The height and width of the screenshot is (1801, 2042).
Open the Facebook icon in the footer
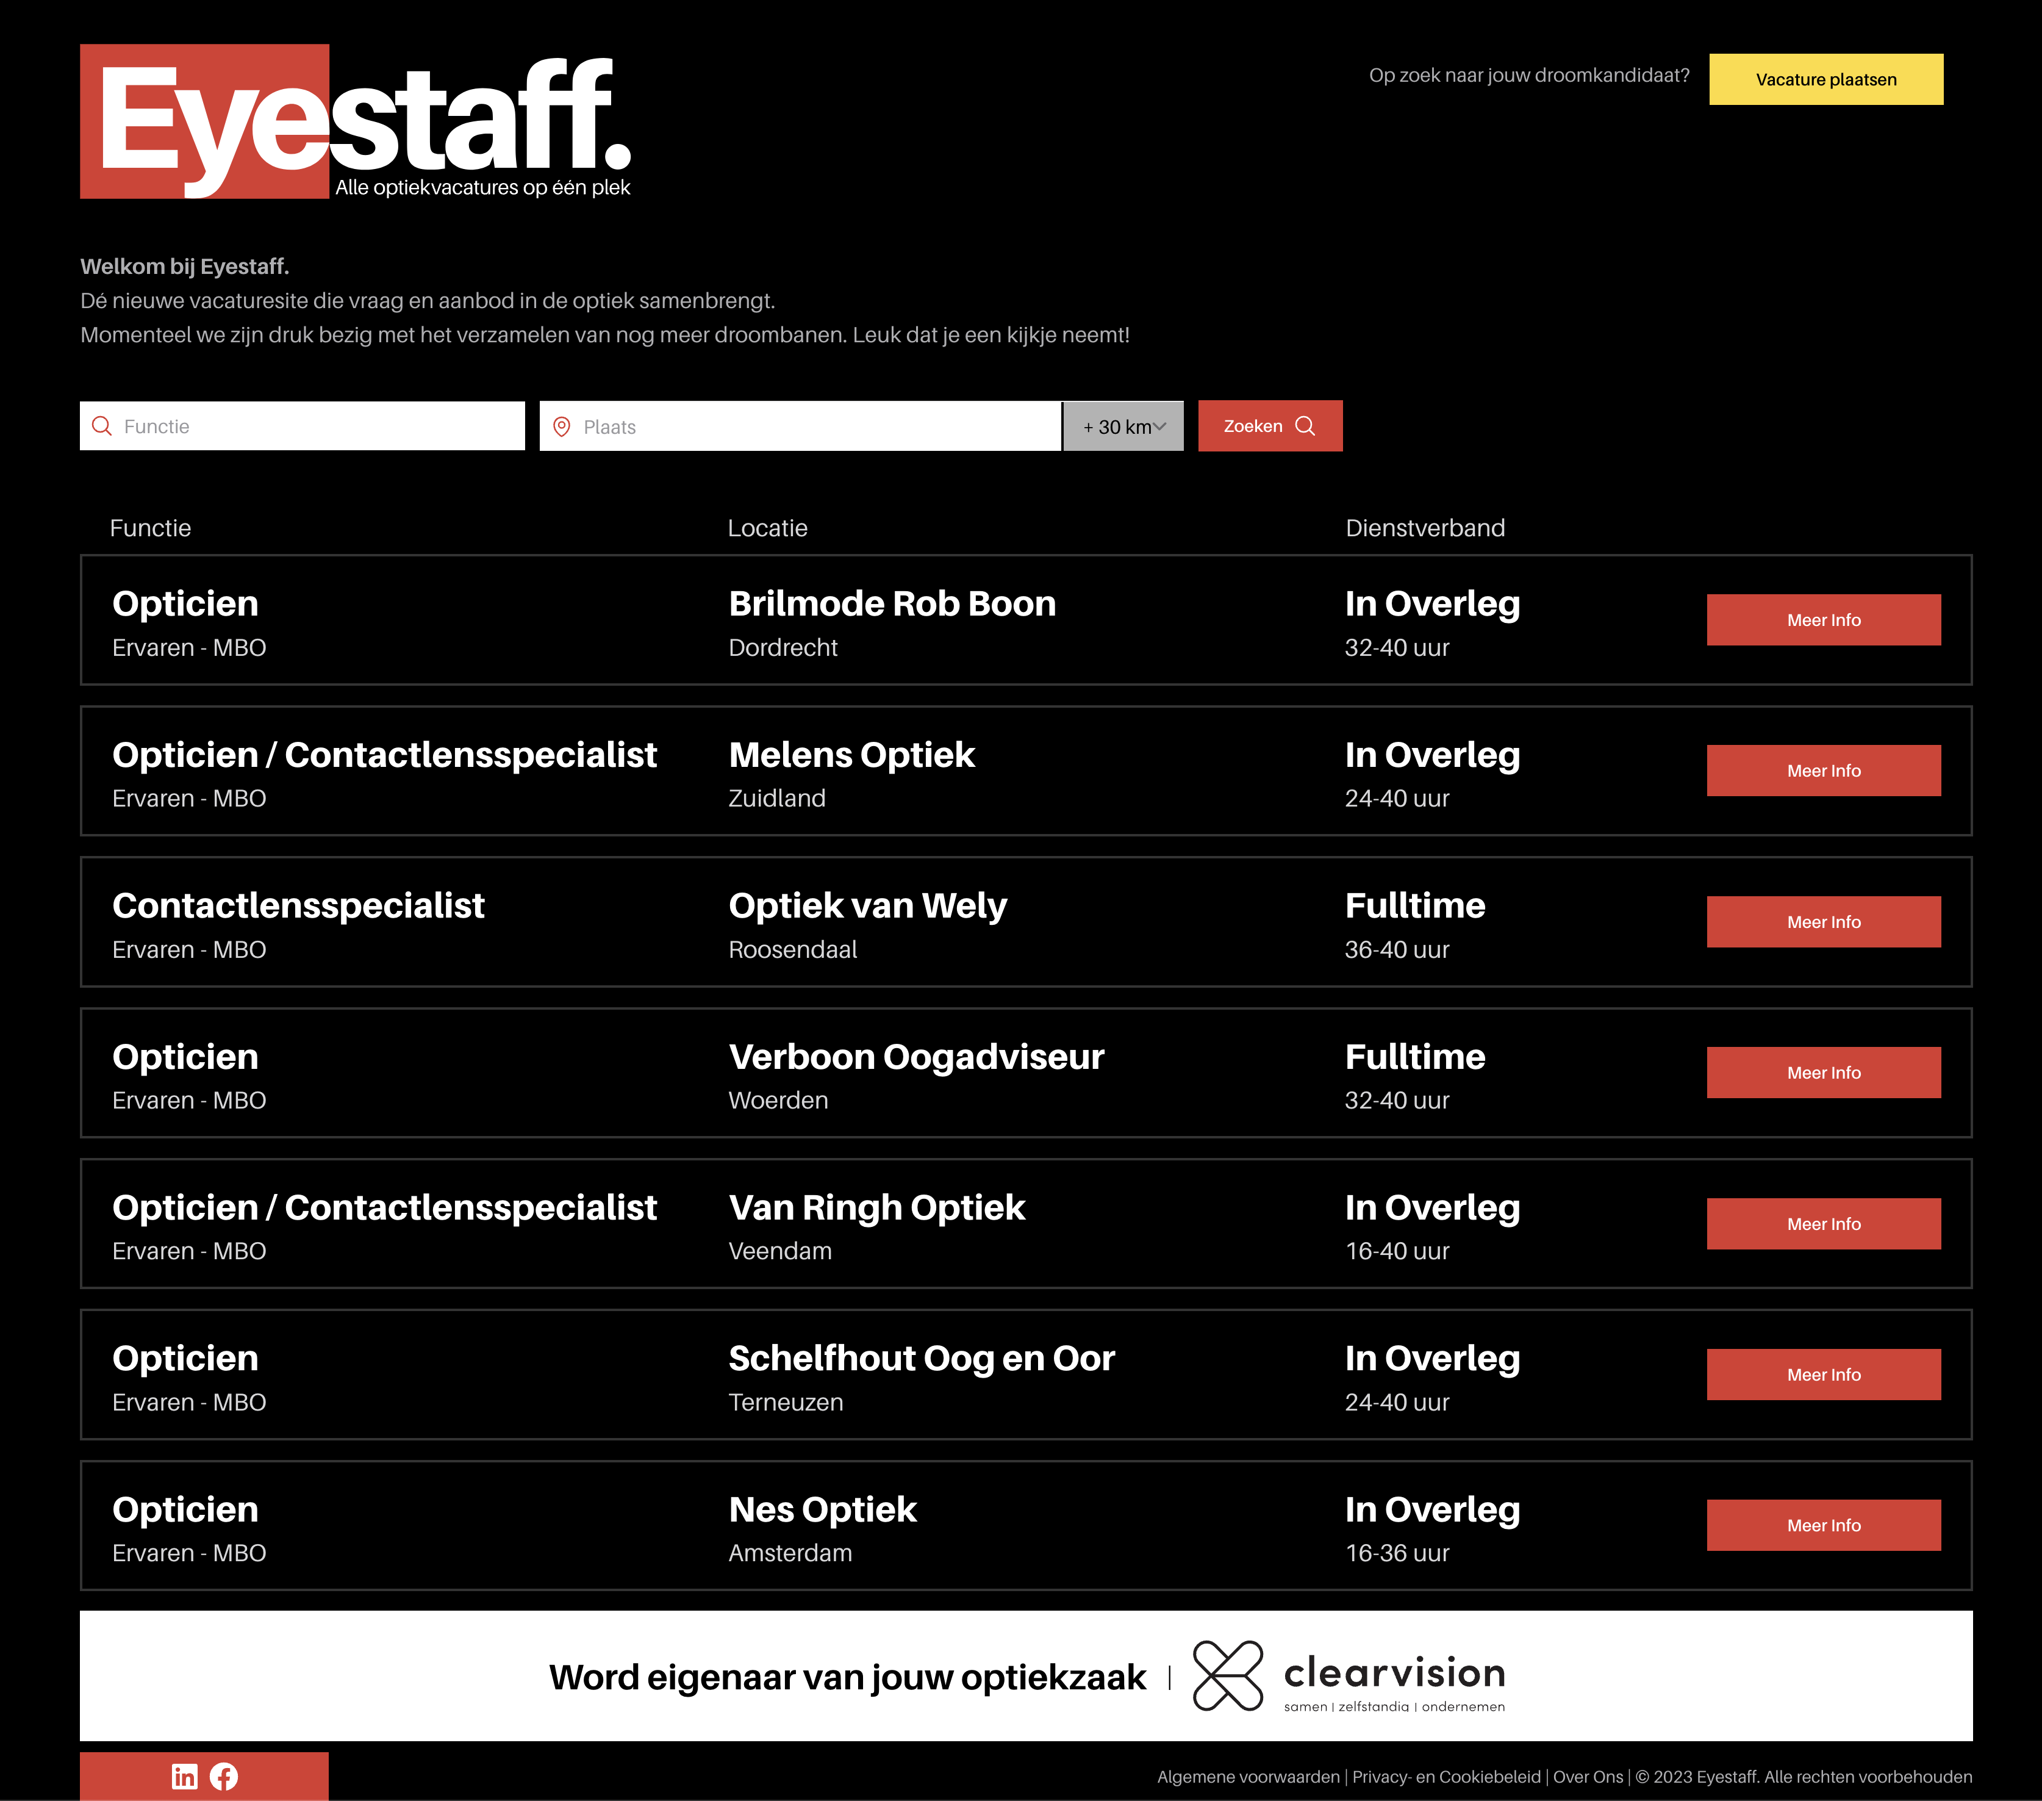(224, 1777)
